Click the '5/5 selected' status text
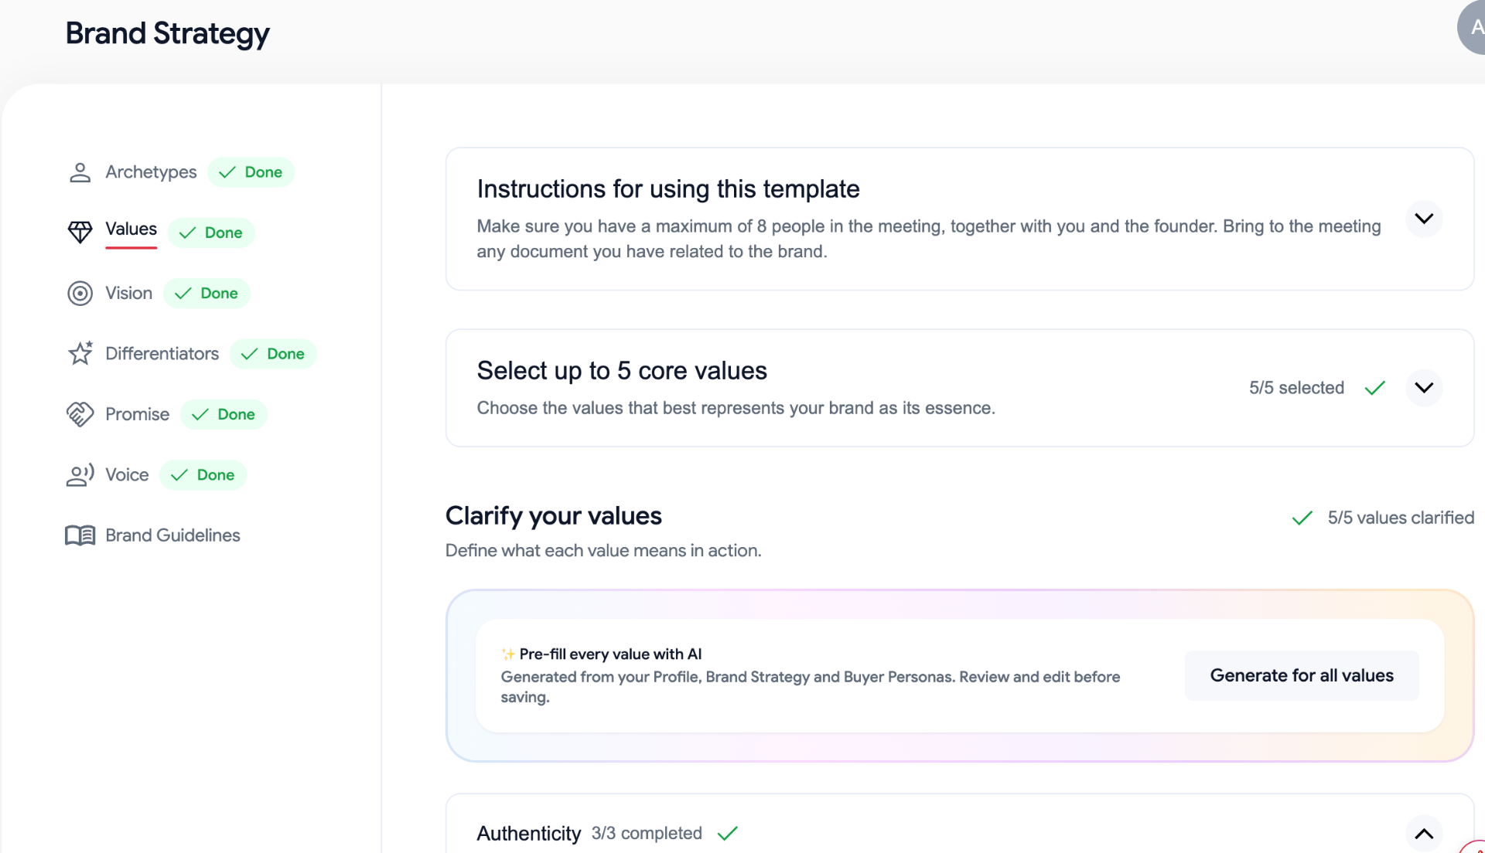Screen dimensions: 1485x853 click(1296, 388)
